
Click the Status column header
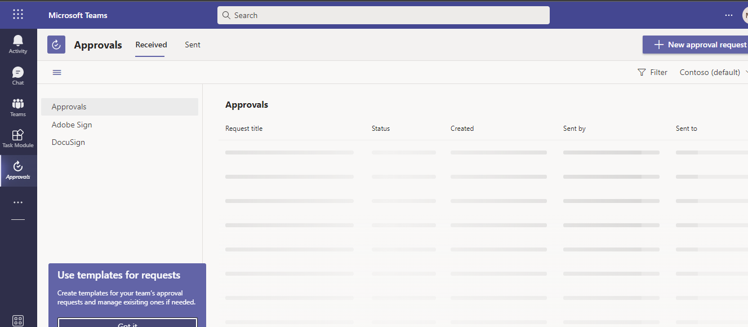click(381, 129)
